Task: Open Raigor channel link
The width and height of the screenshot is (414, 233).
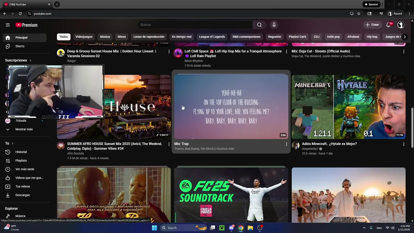Action: pos(71,61)
